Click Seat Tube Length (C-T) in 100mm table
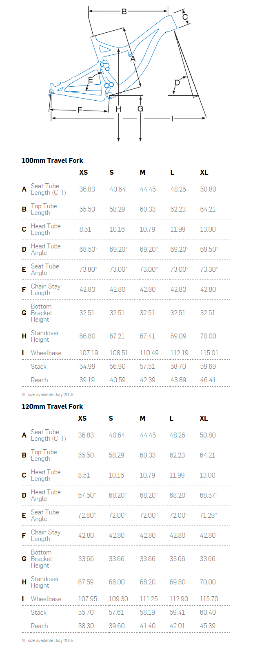This screenshot has width=253, height=647. [x=48, y=189]
